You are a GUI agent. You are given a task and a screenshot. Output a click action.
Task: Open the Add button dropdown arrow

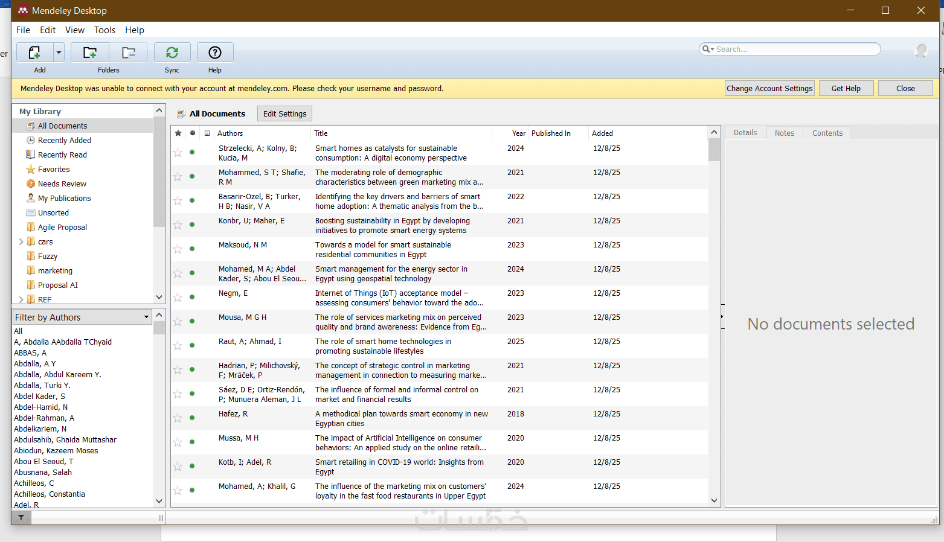click(x=59, y=53)
